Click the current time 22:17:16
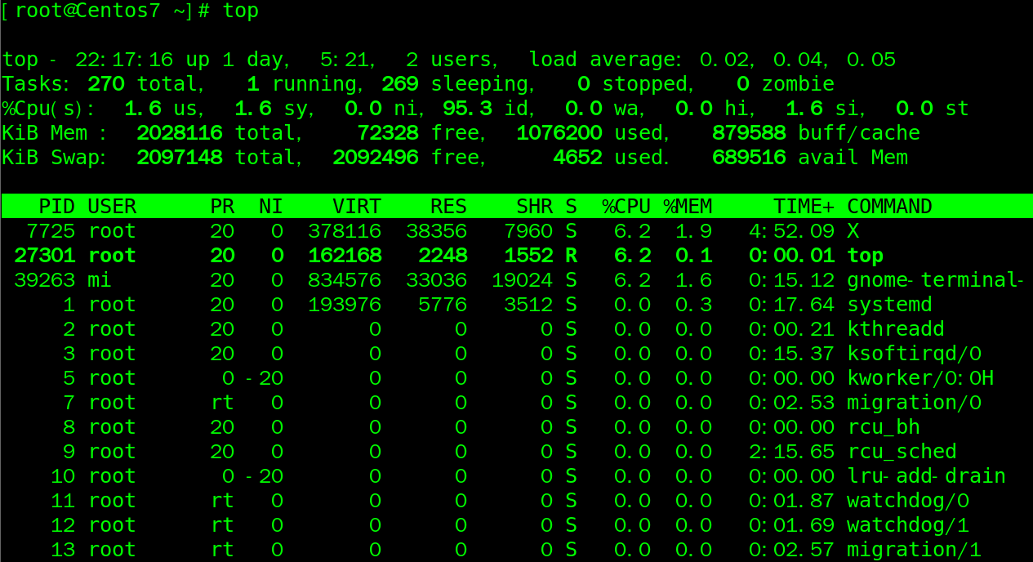The width and height of the screenshot is (1033, 562). click(124, 60)
